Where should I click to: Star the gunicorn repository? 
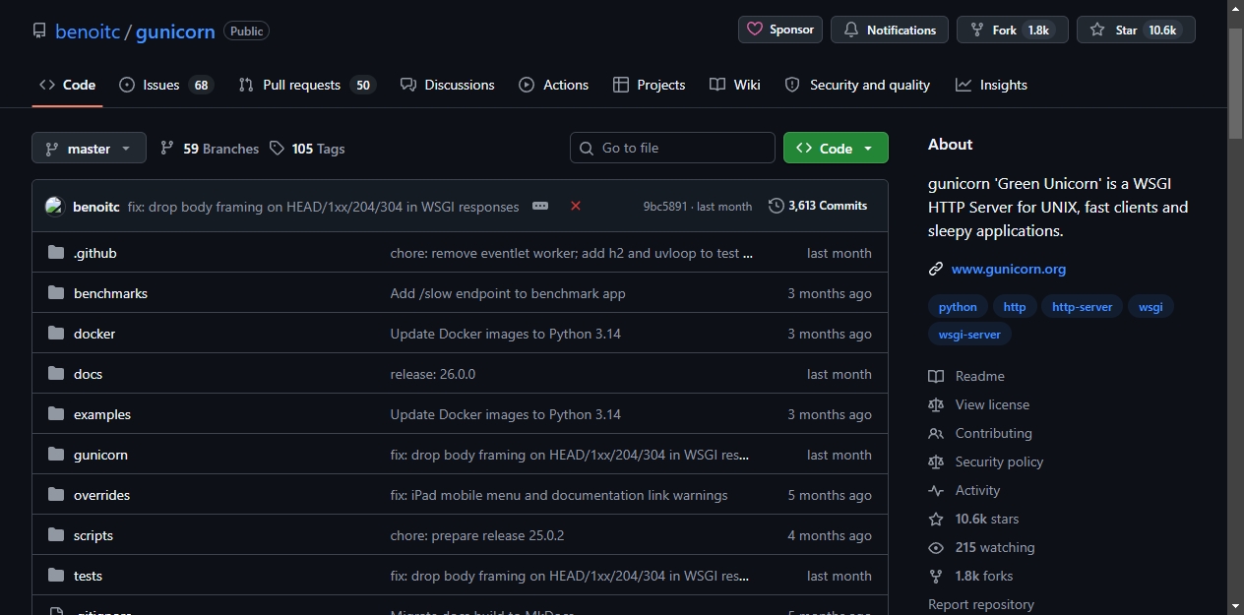click(1136, 30)
